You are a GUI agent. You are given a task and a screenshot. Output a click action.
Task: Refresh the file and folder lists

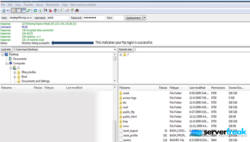pos(35,11)
